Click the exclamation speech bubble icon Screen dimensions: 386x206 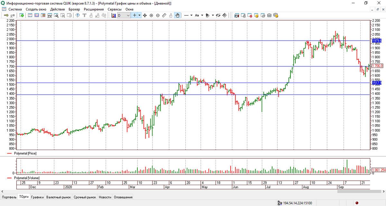[x=78, y=15]
